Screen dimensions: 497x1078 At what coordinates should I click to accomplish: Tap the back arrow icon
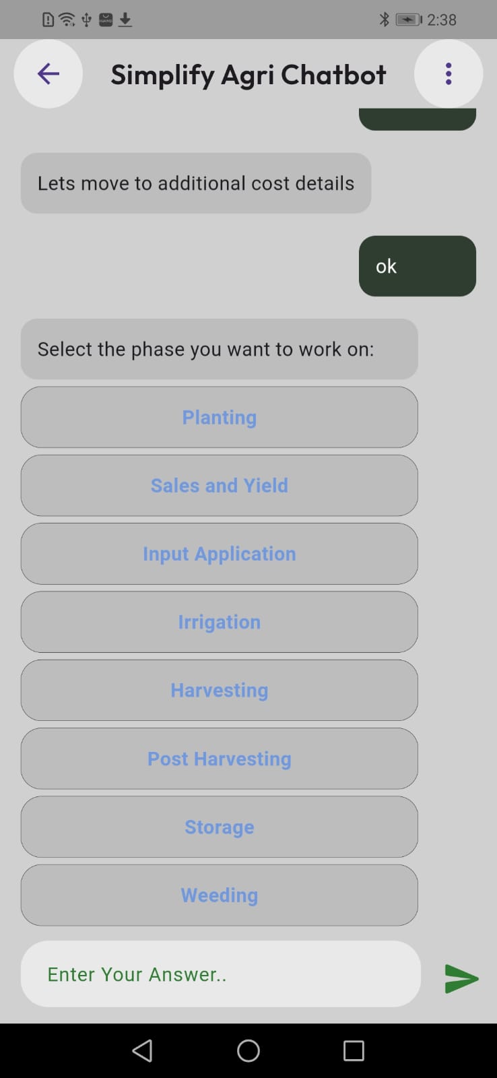(x=48, y=74)
